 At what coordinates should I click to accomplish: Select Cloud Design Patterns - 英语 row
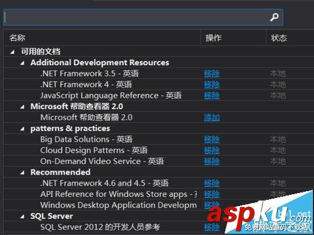pos(94,150)
